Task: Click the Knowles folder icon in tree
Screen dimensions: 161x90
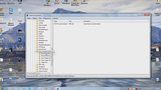Action: coord(37,21)
